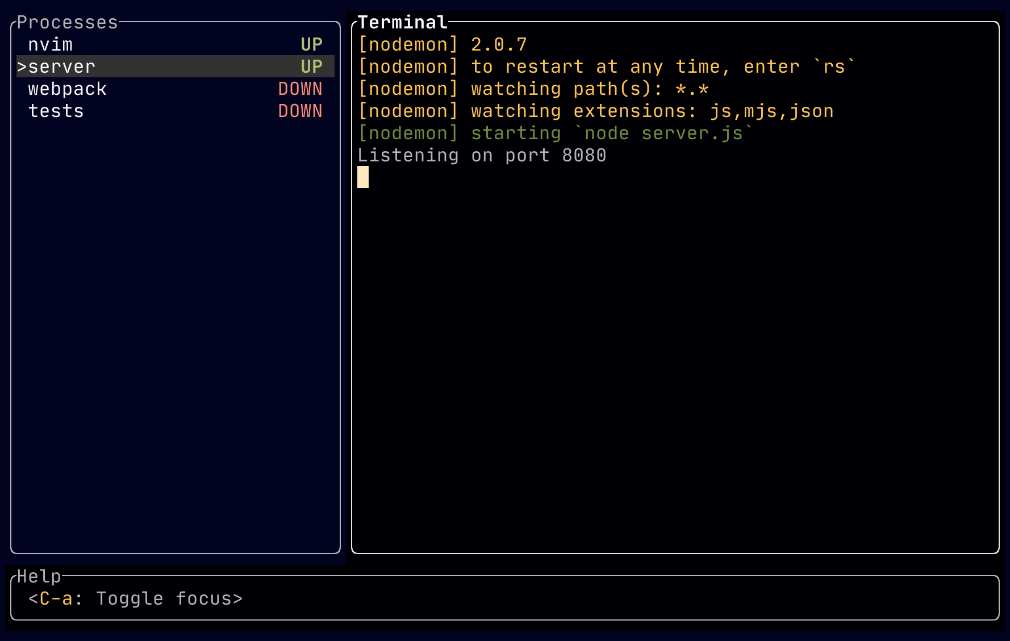Click the C-a Toggle focus shortcut
This screenshot has height=641, width=1010.
[x=136, y=598]
